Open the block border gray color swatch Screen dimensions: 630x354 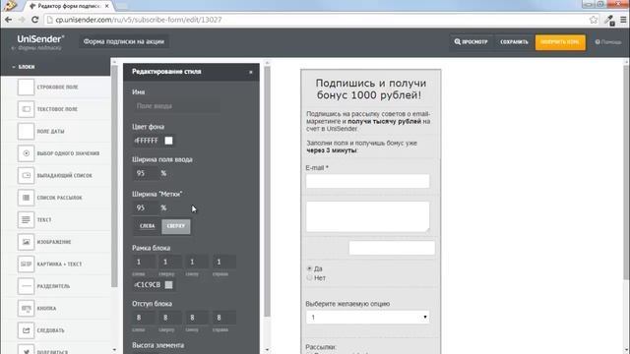click(x=168, y=284)
